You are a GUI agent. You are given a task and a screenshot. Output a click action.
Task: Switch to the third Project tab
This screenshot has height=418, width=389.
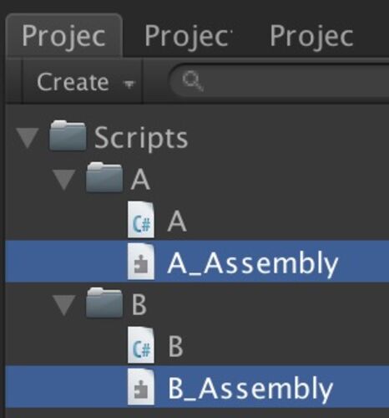click(x=311, y=36)
